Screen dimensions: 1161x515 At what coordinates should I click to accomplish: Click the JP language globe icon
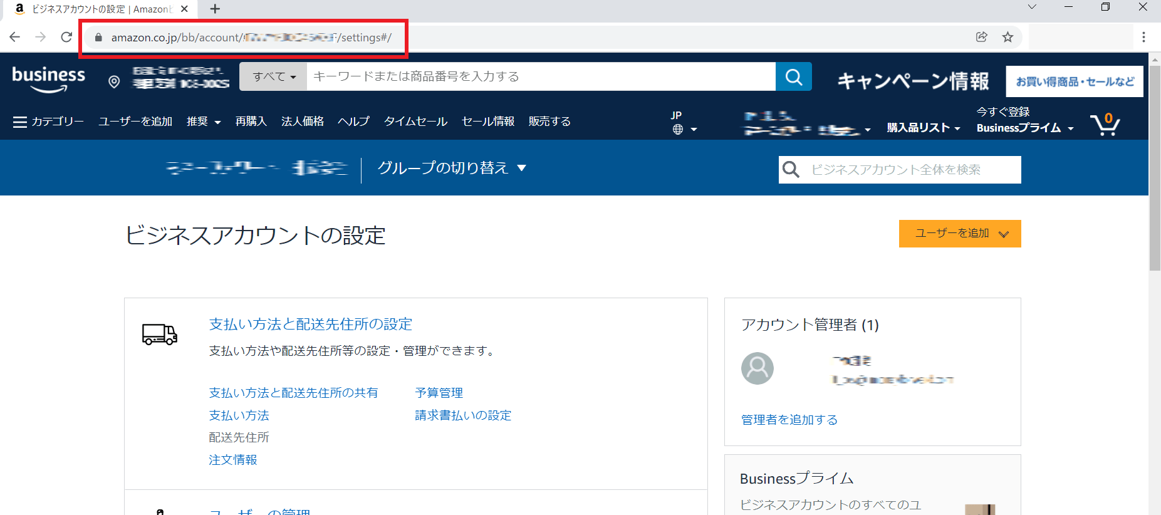click(678, 129)
